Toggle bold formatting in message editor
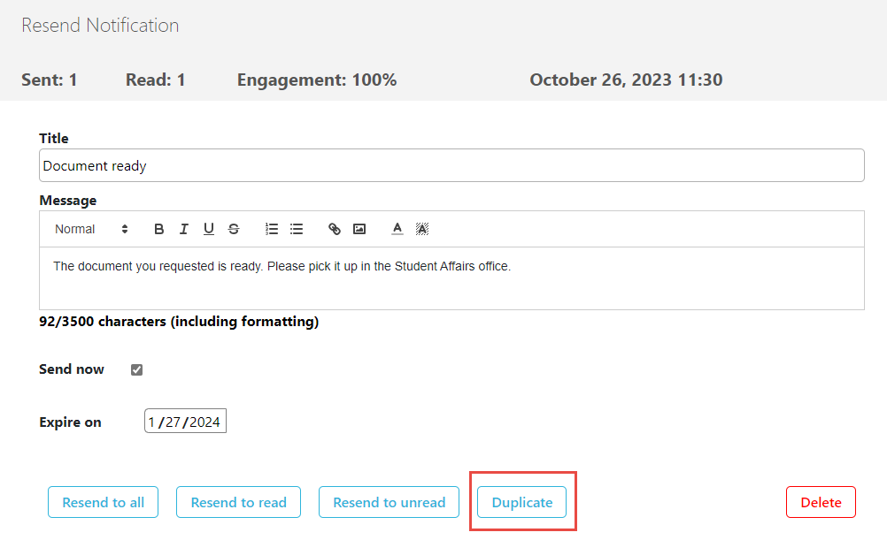The image size is (887, 540). click(x=159, y=229)
